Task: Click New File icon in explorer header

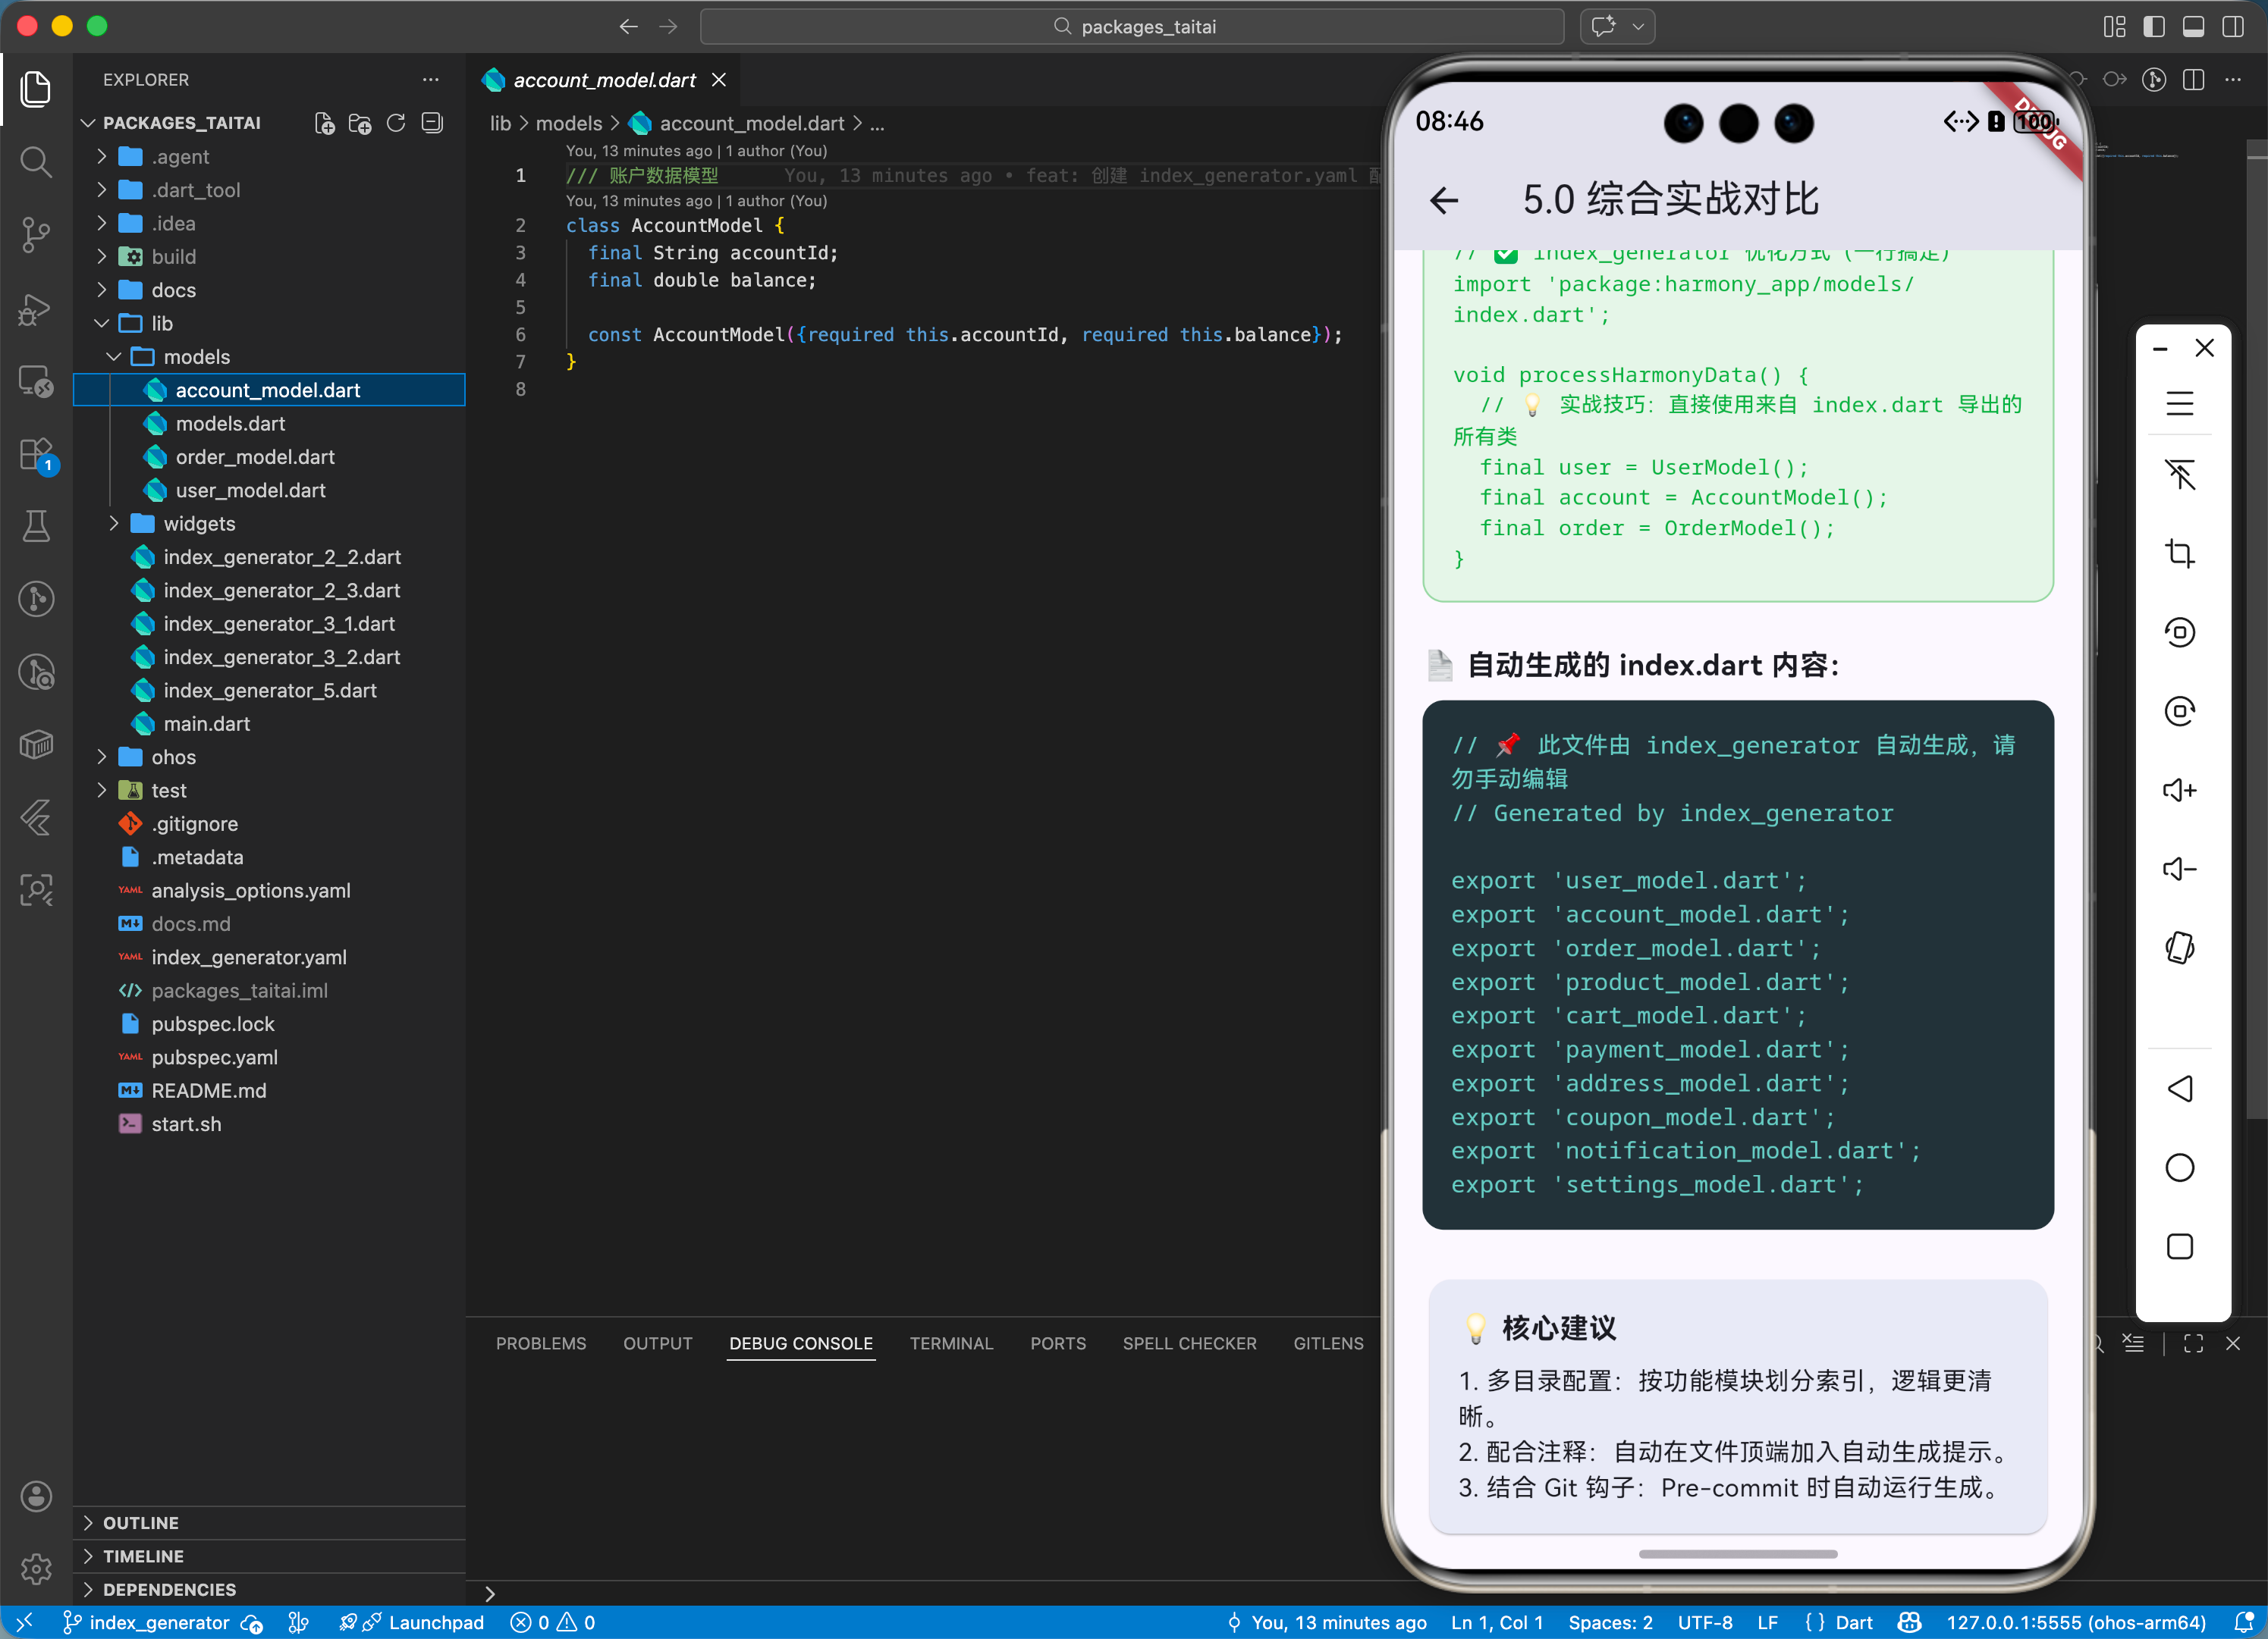Action: 324,123
